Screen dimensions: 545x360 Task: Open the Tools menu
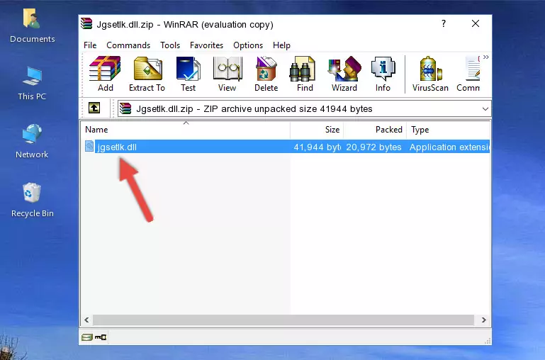170,45
